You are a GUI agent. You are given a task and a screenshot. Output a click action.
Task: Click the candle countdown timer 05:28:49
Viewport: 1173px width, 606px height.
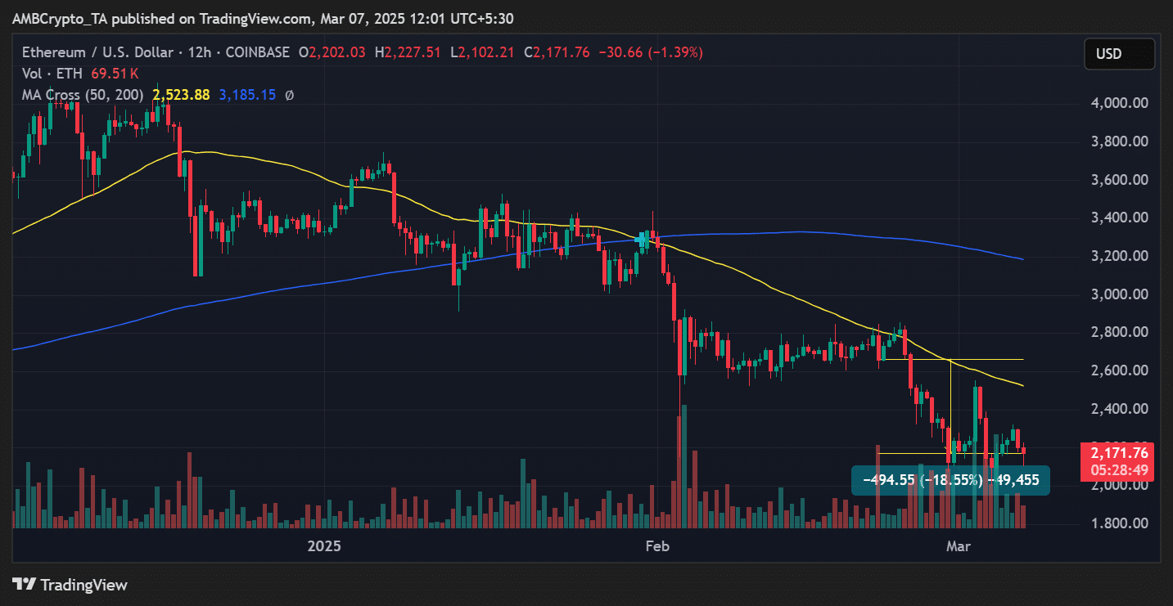tap(1119, 470)
